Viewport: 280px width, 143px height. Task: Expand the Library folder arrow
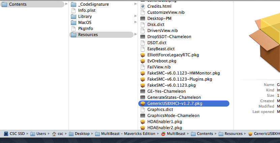[x=136, y=16]
